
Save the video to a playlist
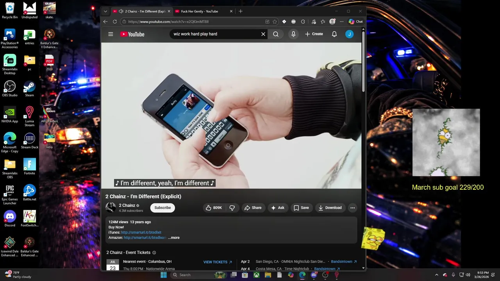coord(301,208)
